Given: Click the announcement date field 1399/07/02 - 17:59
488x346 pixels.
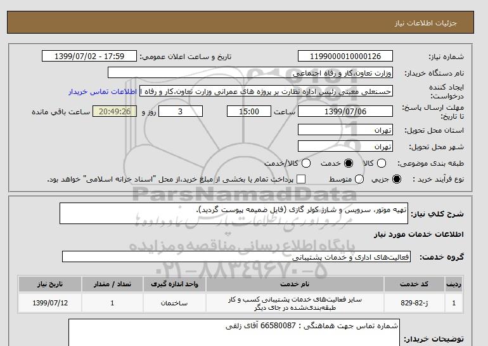Looking at the screenshot, I should click(x=89, y=56).
